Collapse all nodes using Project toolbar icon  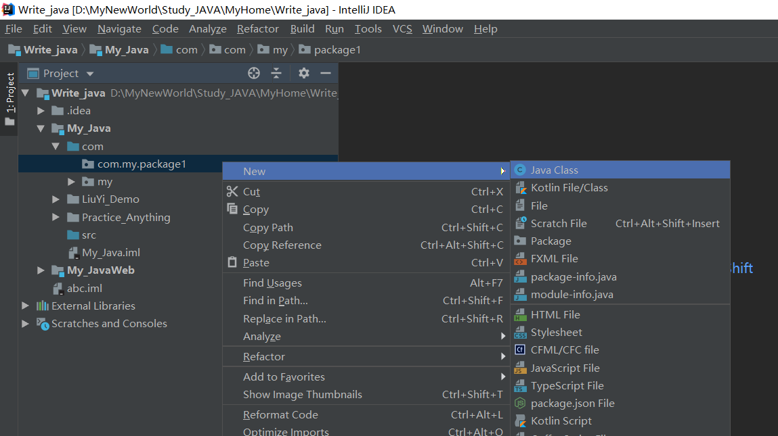click(277, 73)
